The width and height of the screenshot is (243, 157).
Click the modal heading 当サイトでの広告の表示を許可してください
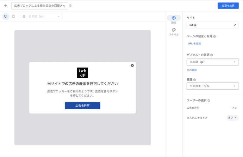[83, 84]
